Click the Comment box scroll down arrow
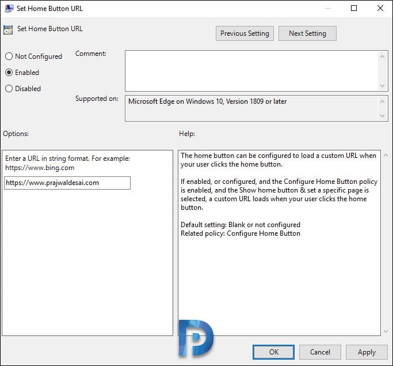Viewport: 393px width, 366px height. (382, 86)
